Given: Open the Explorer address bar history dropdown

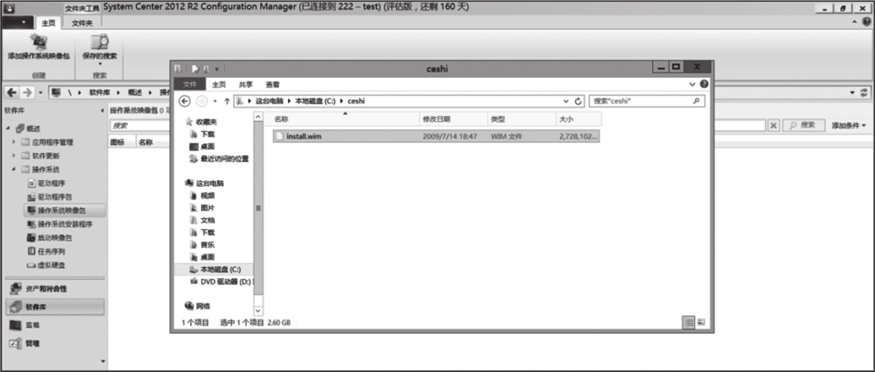Looking at the screenshot, I should 566,101.
